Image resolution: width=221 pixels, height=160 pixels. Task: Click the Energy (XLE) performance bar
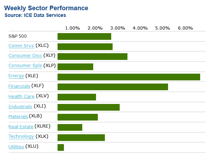(x=129, y=77)
